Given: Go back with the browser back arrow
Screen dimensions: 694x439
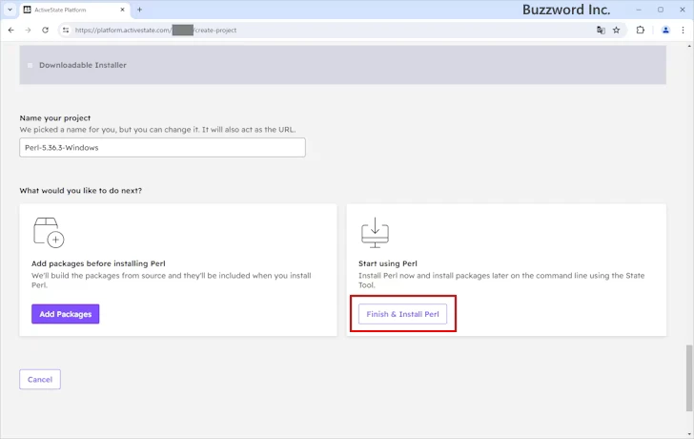Looking at the screenshot, I should click(11, 31).
